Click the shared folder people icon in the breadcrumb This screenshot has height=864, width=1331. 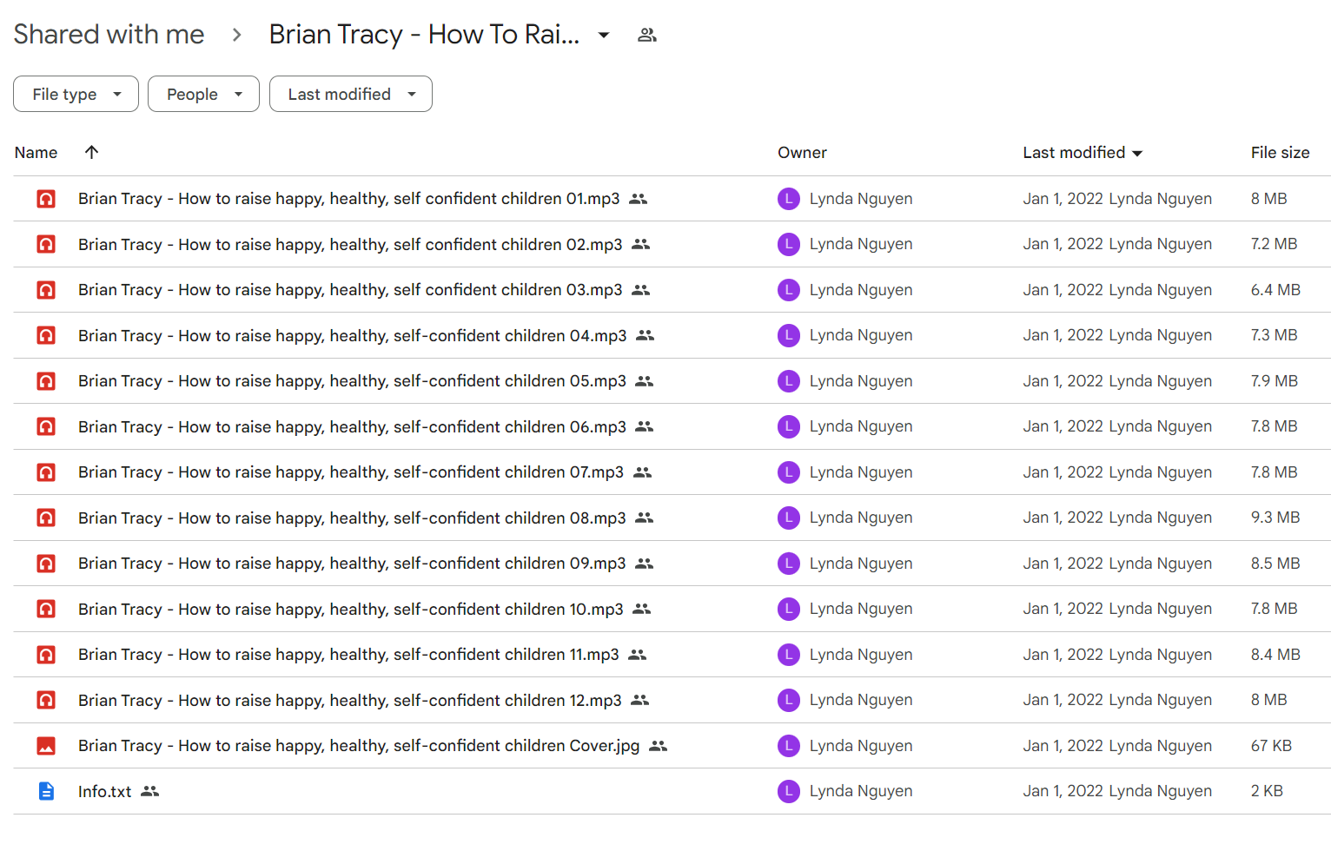pos(647,35)
